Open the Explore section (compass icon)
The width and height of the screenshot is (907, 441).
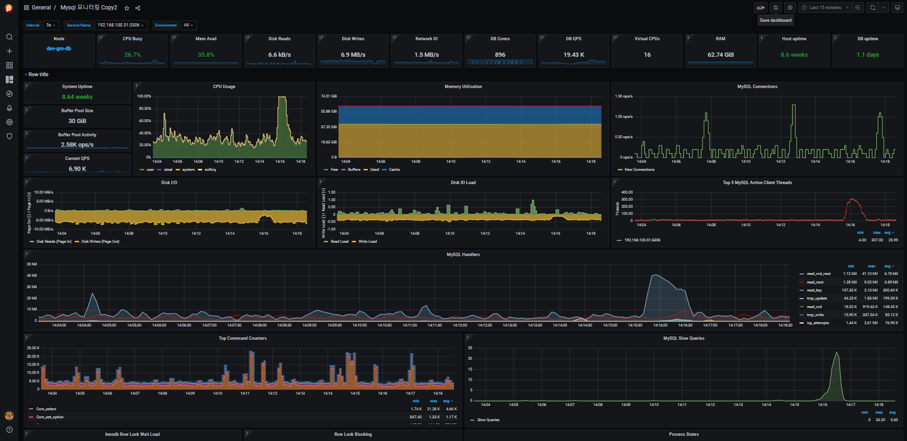[x=9, y=94]
